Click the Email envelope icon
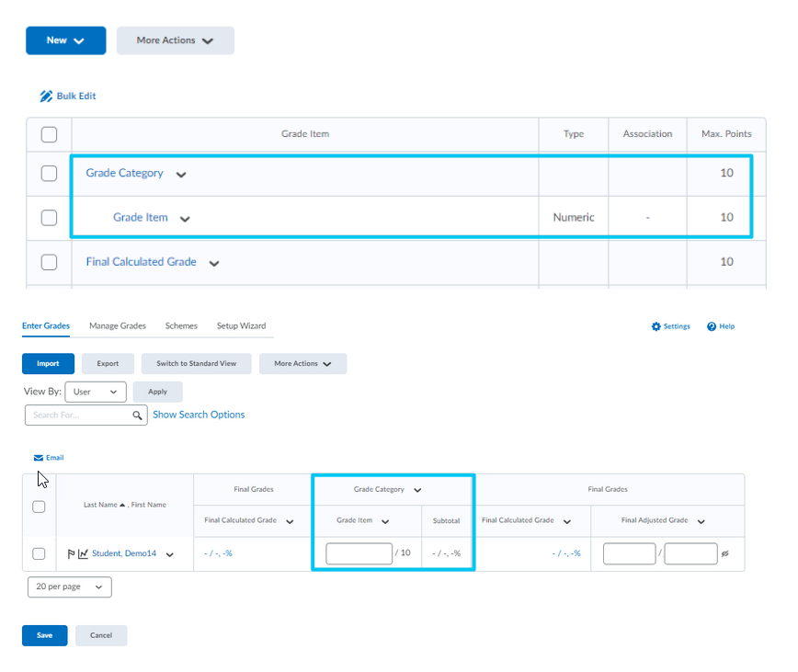 (x=39, y=458)
